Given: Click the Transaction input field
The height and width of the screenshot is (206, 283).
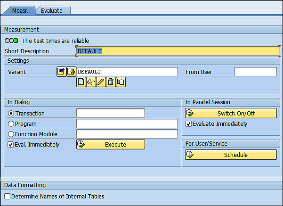Looking at the screenshot, I should [111, 113].
